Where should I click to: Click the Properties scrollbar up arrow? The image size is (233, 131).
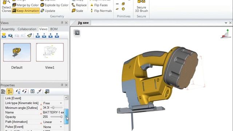click(66, 98)
